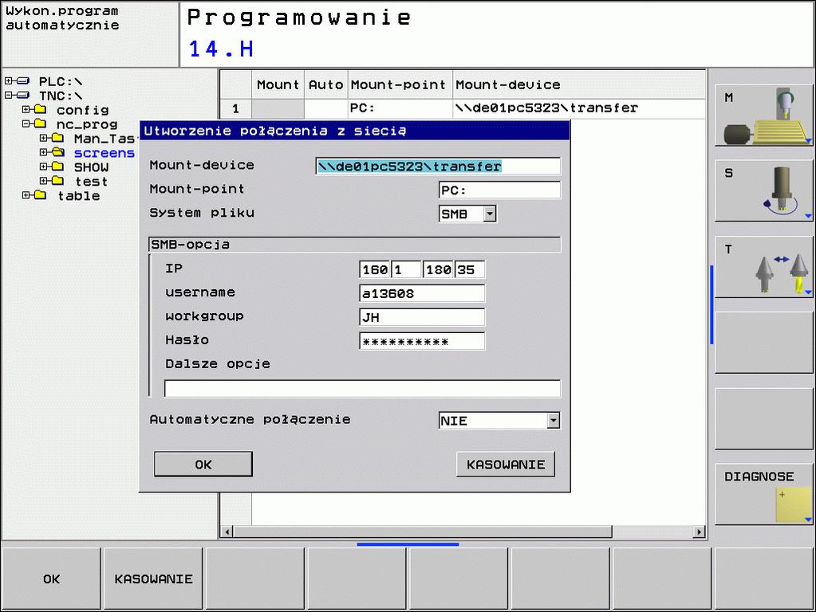Image resolution: width=816 pixels, height=612 pixels.
Task: Click the Dalsze opcje text field
Action: [362, 388]
